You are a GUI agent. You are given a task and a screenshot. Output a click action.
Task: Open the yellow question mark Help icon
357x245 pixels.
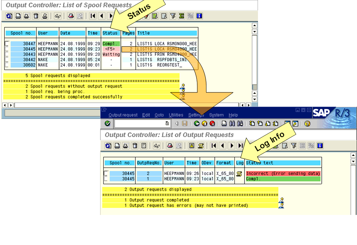307,123
